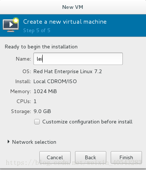Screen dimensions: 146x170
Task: Select the 'Red Hat Enterprise Linux 7.2' text
Action: (x=68, y=72)
